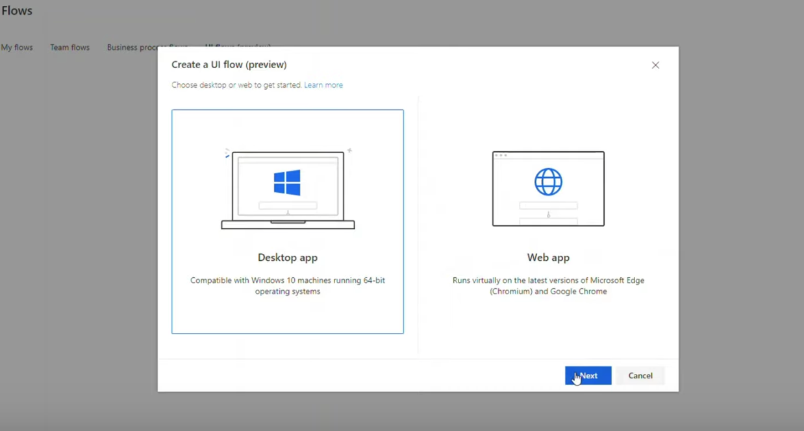Click the globe icon in Web app card
This screenshot has width=804, height=431.
tap(548, 182)
